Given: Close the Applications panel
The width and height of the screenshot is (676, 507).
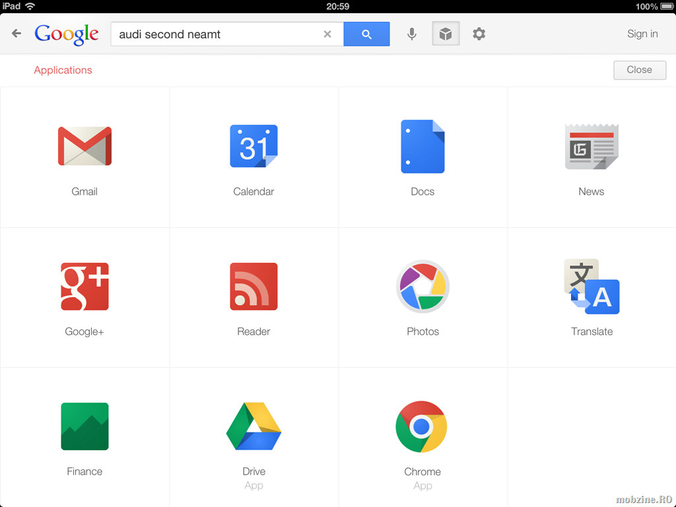Looking at the screenshot, I should pos(640,70).
